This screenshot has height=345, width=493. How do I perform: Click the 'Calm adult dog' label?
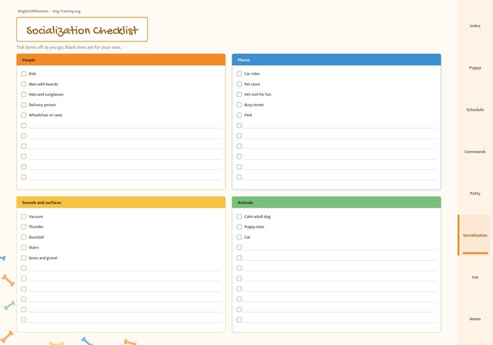click(257, 216)
